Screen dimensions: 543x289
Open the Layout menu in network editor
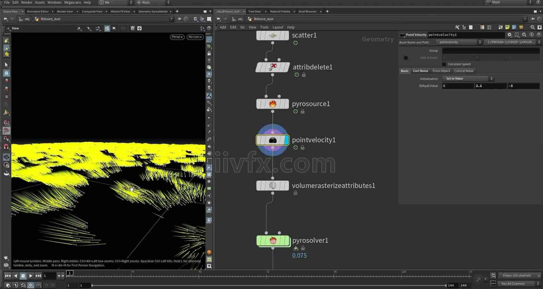pos(278,27)
